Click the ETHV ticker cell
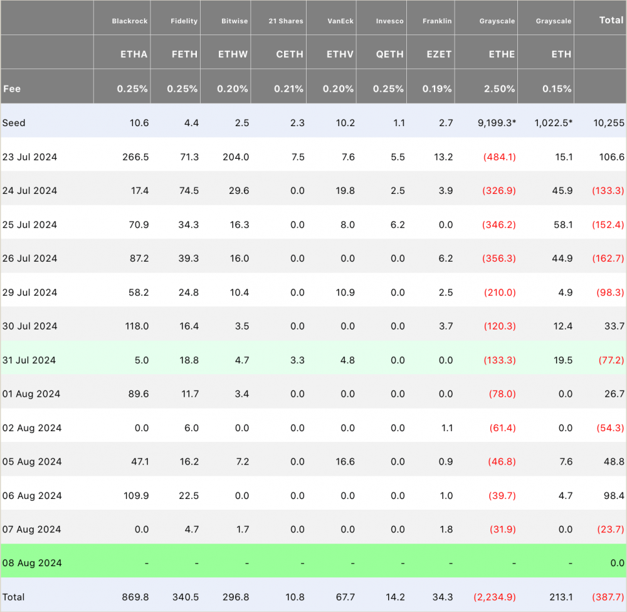The width and height of the screenshot is (627, 612). coord(340,55)
